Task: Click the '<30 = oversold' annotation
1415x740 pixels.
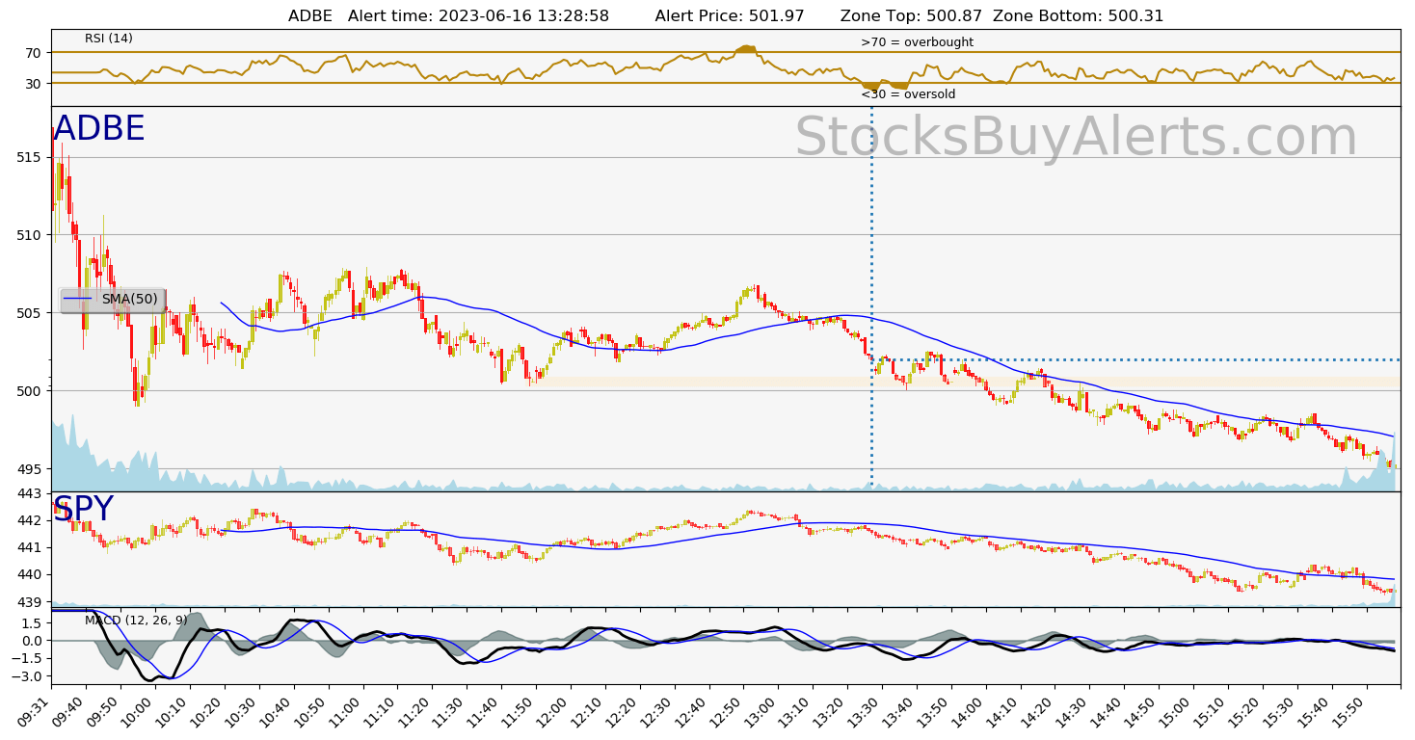Action: (x=908, y=94)
